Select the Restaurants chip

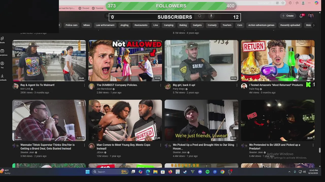coord(141,25)
